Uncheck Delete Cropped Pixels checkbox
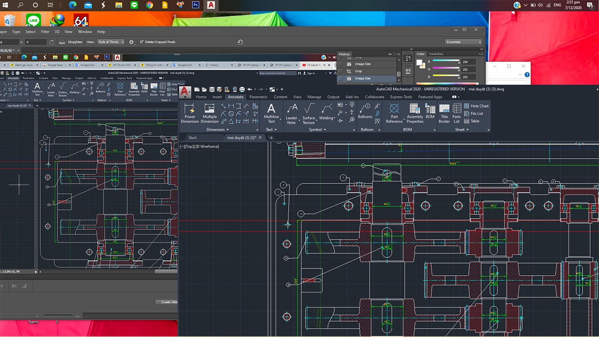599x337 pixels. pos(142,42)
